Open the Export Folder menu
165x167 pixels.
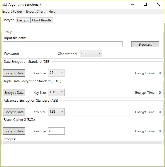12,12
